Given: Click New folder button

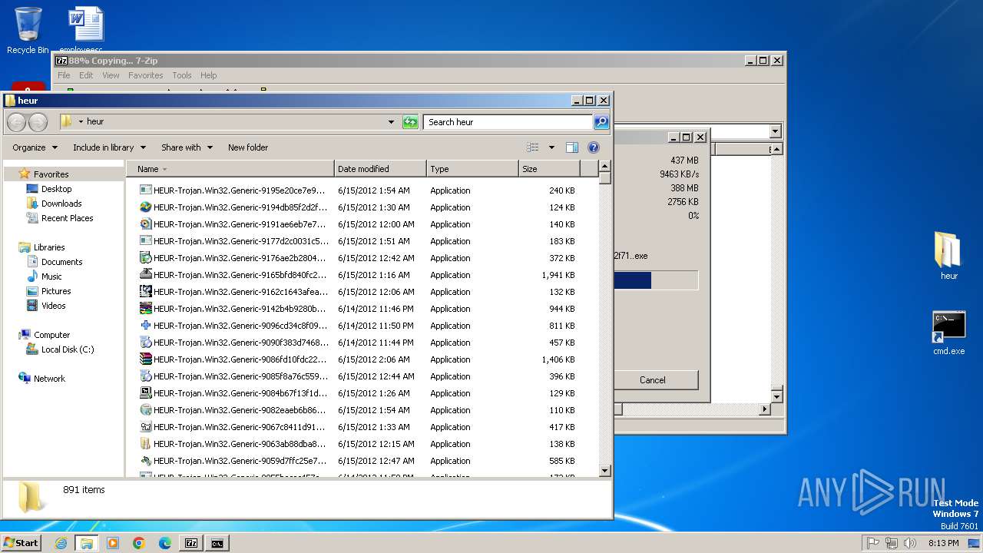Looking at the screenshot, I should [x=248, y=147].
